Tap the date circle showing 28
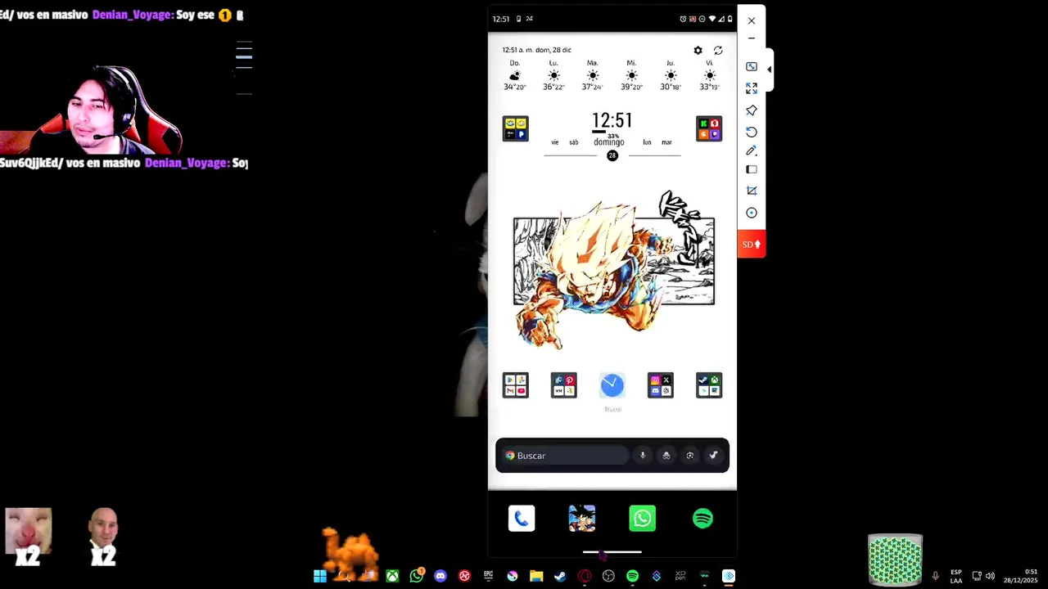 [612, 155]
